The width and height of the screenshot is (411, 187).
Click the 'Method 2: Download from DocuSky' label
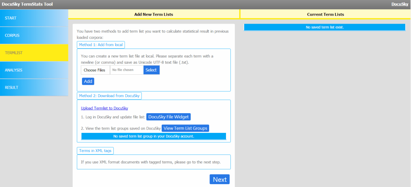[x=109, y=96]
